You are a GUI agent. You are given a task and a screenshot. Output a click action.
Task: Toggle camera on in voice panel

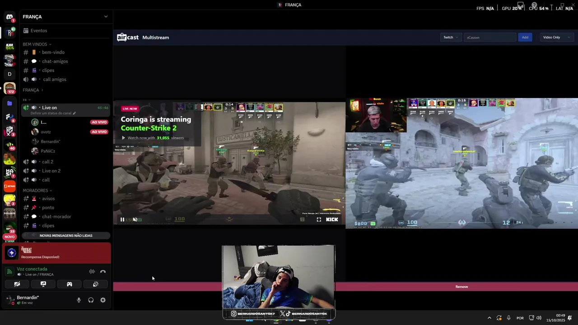tap(17, 284)
